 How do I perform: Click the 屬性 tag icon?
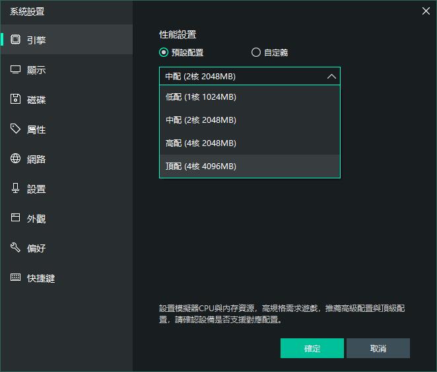(16, 129)
